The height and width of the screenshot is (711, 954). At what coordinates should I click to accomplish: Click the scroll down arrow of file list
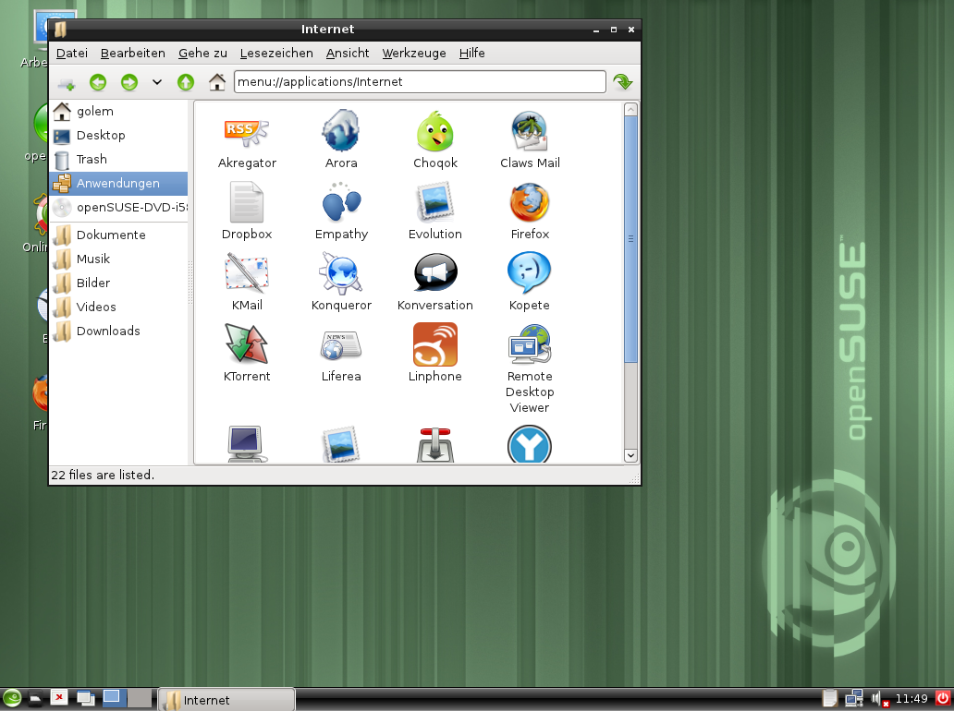click(x=630, y=455)
